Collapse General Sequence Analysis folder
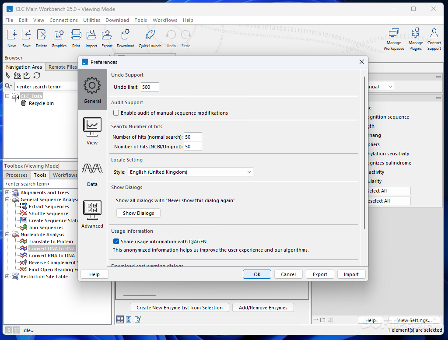Screen dimensions: 448x340 [x=7, y=200]
